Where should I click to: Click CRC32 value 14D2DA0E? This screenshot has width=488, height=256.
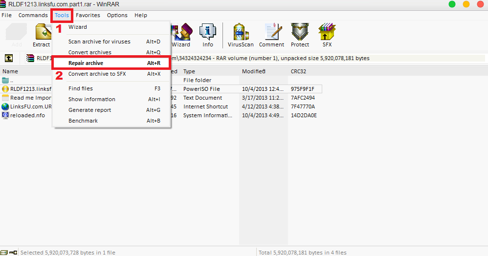(x=304, y=115)
